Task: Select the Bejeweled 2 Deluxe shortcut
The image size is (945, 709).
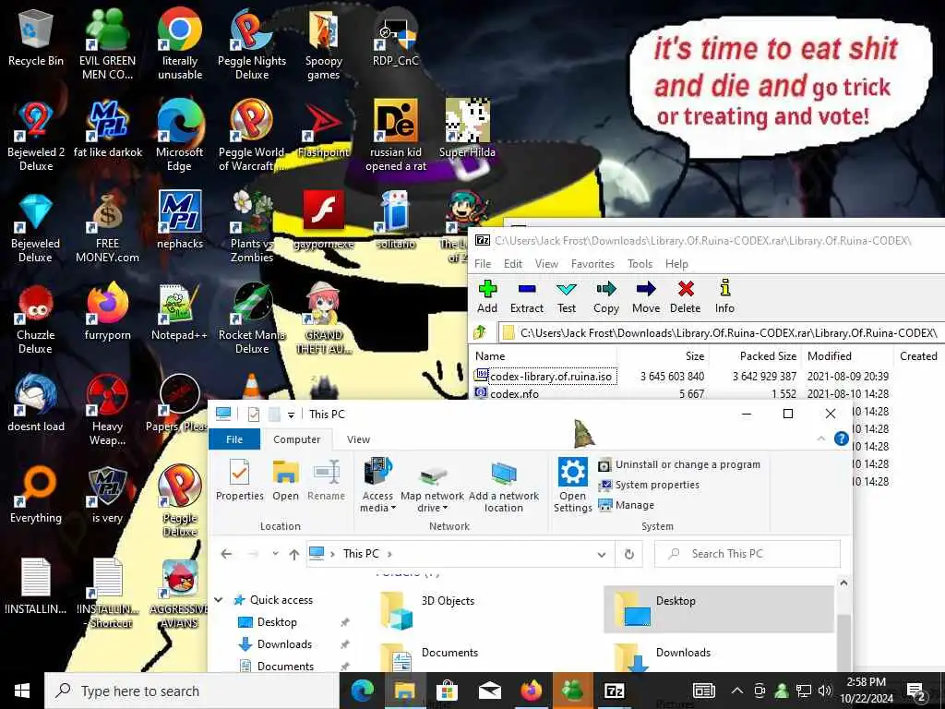Action: click(36, 136)
